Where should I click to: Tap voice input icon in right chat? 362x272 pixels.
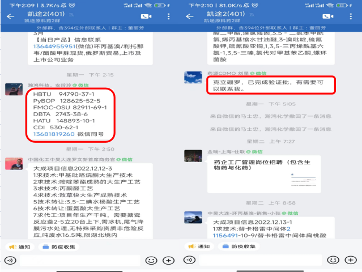pos(189,260)
